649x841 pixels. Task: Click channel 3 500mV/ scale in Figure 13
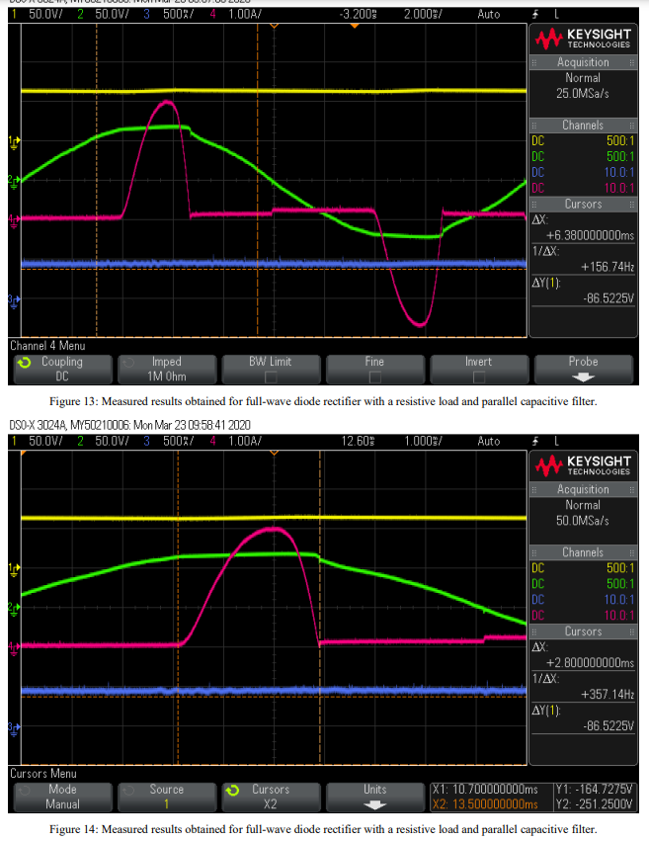click(180, 15)
